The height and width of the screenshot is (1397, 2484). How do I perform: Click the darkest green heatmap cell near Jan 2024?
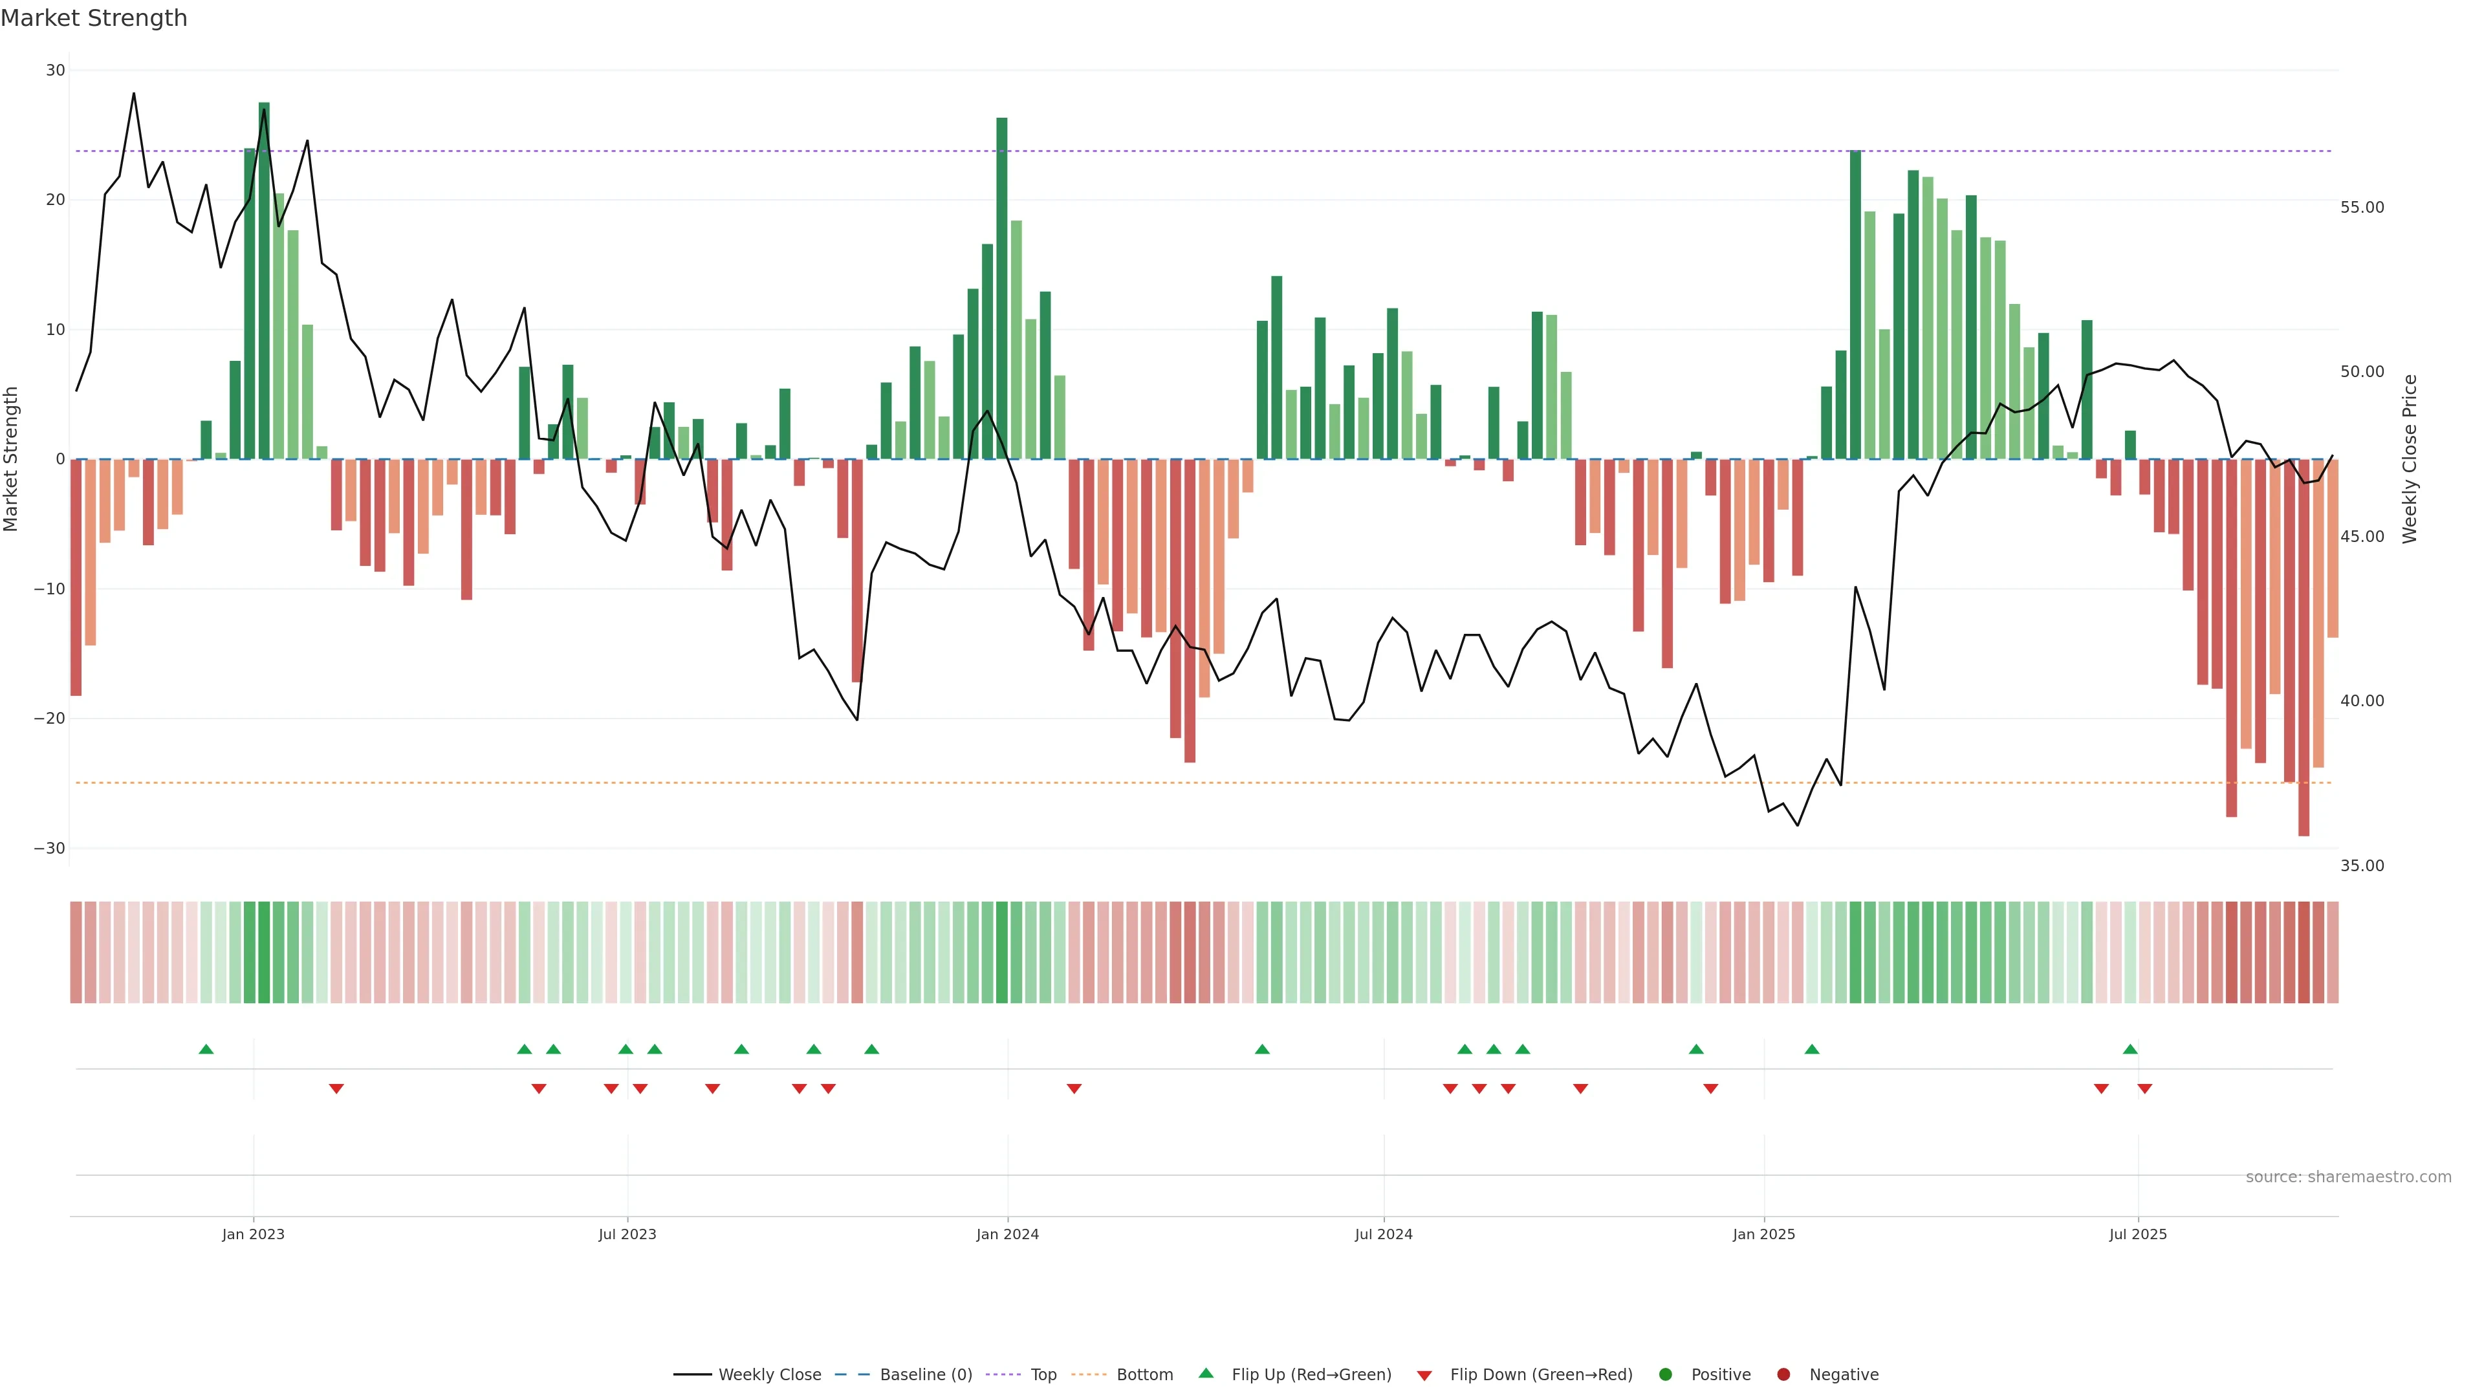click(1002, 953)
